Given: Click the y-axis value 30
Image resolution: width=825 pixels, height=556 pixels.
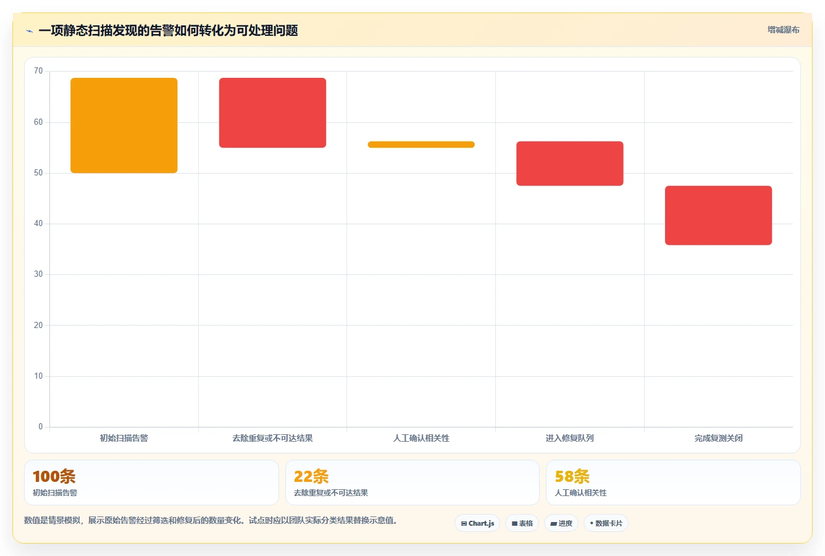Looking at the screenshot, I should pos(38,274).
